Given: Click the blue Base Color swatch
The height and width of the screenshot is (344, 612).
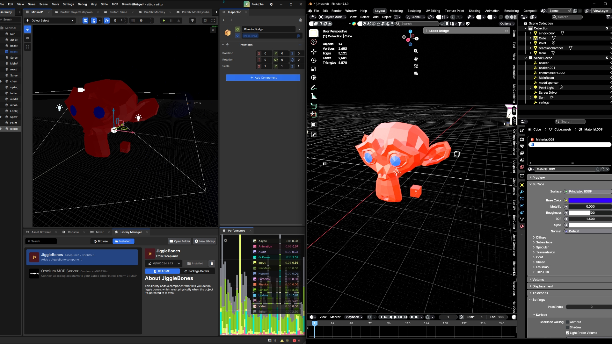Looking at the screenshot, I should 590,200.
